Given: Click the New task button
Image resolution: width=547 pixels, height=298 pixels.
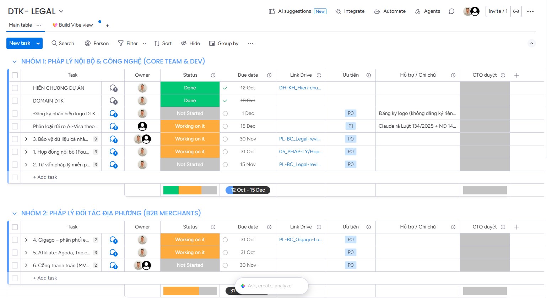Looking at the screenshot, I should [x=20, y=43].
